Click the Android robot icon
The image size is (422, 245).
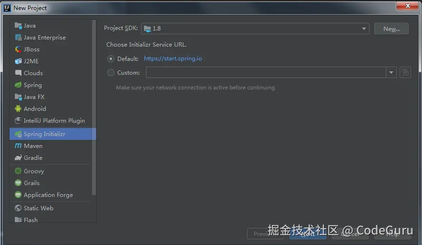[x=18, y=109]
